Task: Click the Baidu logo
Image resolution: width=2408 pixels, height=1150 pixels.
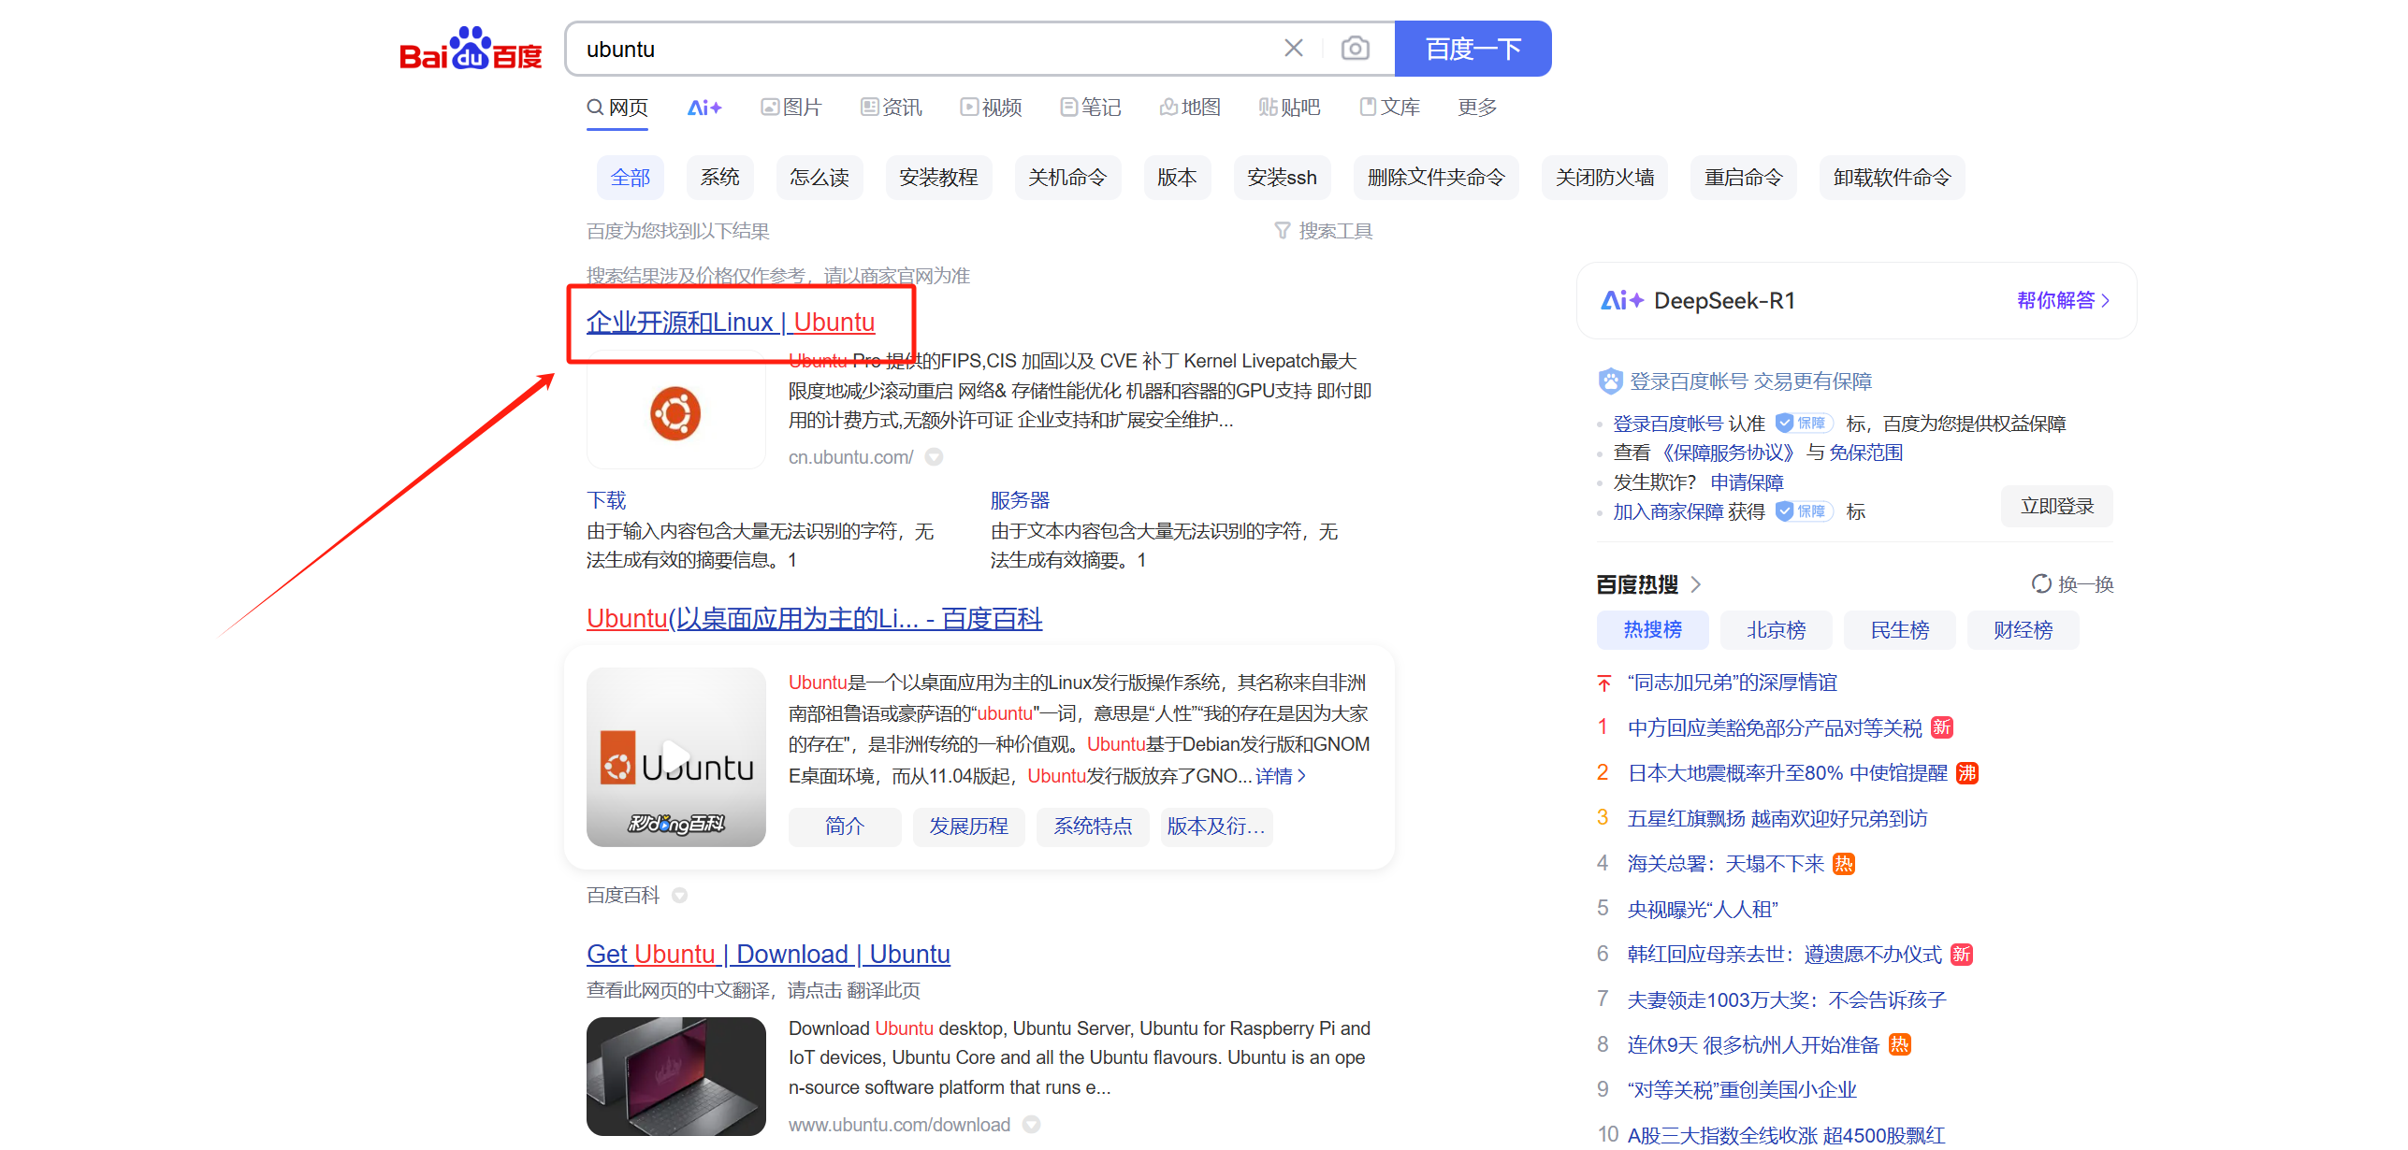Action: click(471, 49)
